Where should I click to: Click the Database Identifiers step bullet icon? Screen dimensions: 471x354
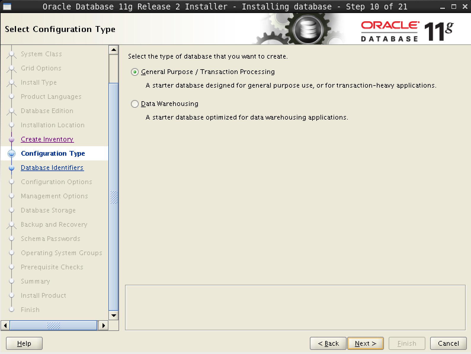(x=12, y=168)
